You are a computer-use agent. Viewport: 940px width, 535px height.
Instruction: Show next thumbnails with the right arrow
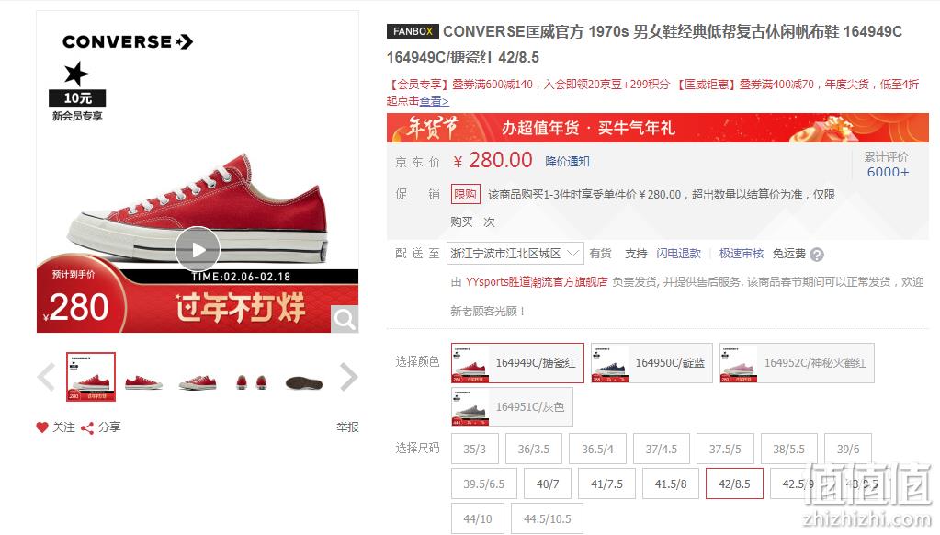pyautogui.click(x=348, y=377)
